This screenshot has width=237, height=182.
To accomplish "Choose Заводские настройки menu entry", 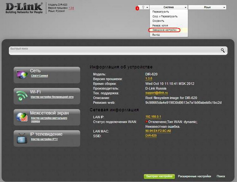I will click(164, 30).
